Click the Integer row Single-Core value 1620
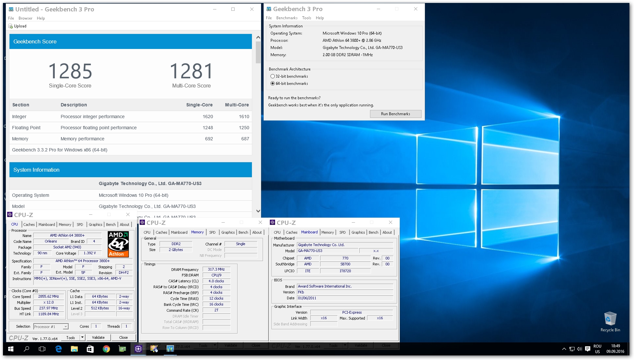Screen dimensions: 634x360 tap(208, 117)
